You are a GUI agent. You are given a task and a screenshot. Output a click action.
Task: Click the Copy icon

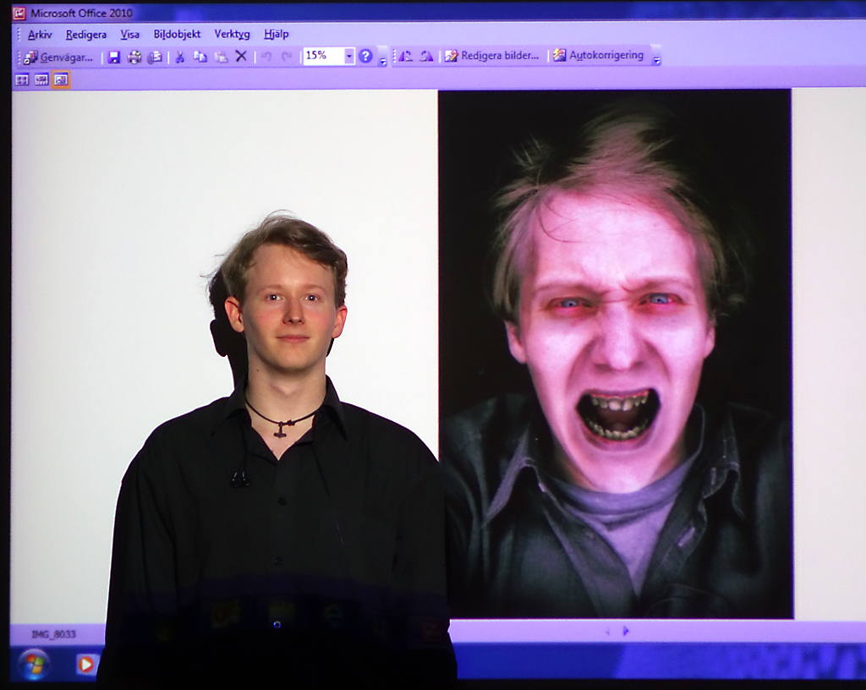(200, 57)
